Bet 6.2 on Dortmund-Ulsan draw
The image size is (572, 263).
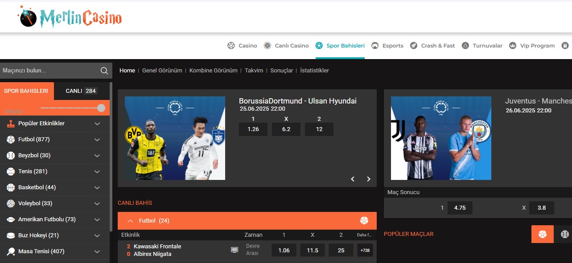286,129
